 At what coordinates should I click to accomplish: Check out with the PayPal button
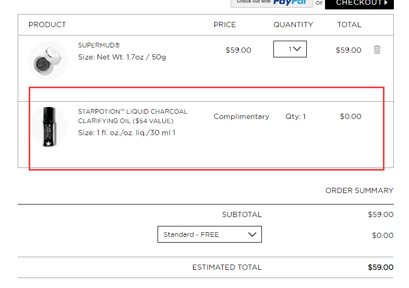point(271,3)
